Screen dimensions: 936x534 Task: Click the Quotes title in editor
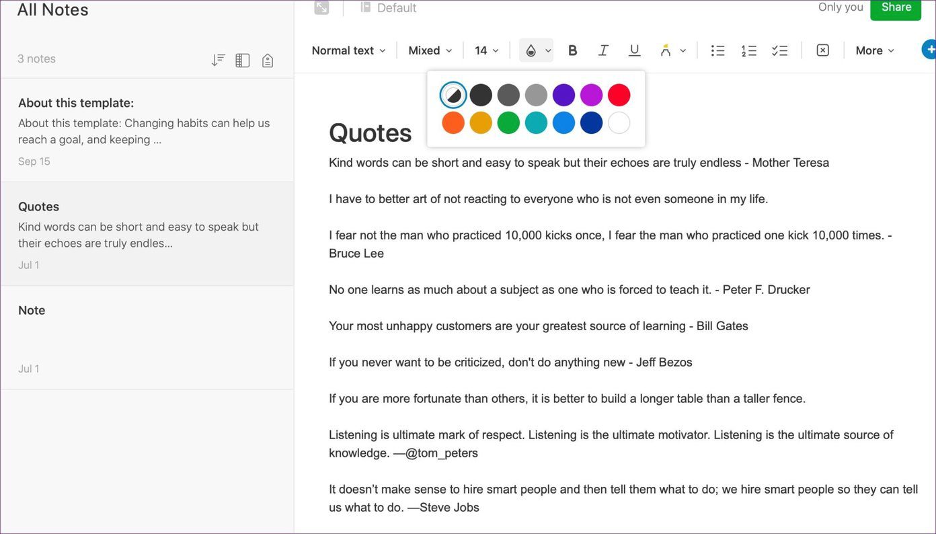click(x=370, y=132)
